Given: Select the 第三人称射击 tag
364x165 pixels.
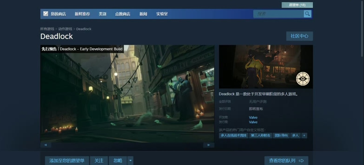Looking at the screenshot, I should pyautogui.click(x=260, y=135).
